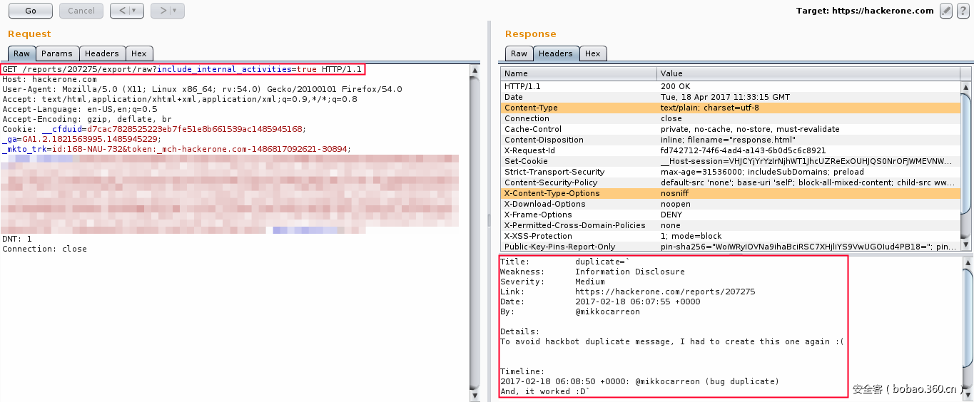The width and height of the screenshot is (974, 402).
Task: Select the response Raw tab
Action: click(x=519, y=53)
